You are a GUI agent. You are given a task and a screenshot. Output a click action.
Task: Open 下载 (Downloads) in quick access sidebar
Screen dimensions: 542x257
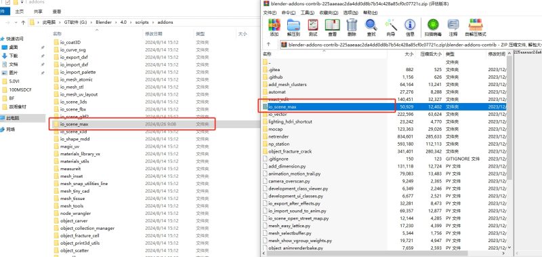tap(13, 56)
